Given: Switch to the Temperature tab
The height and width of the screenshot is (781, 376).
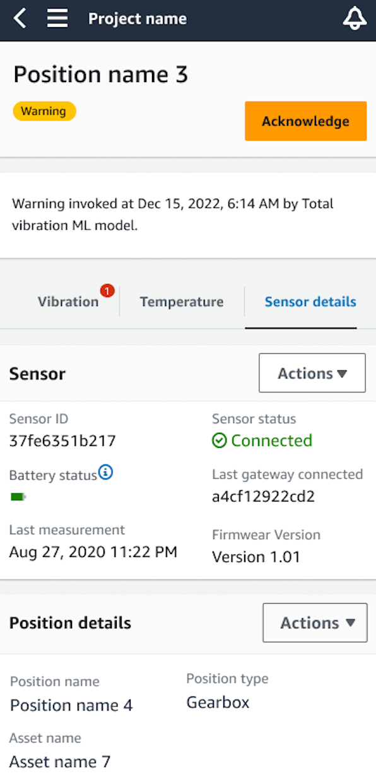Looking at the screenshot, I should (x=182, y=302).
